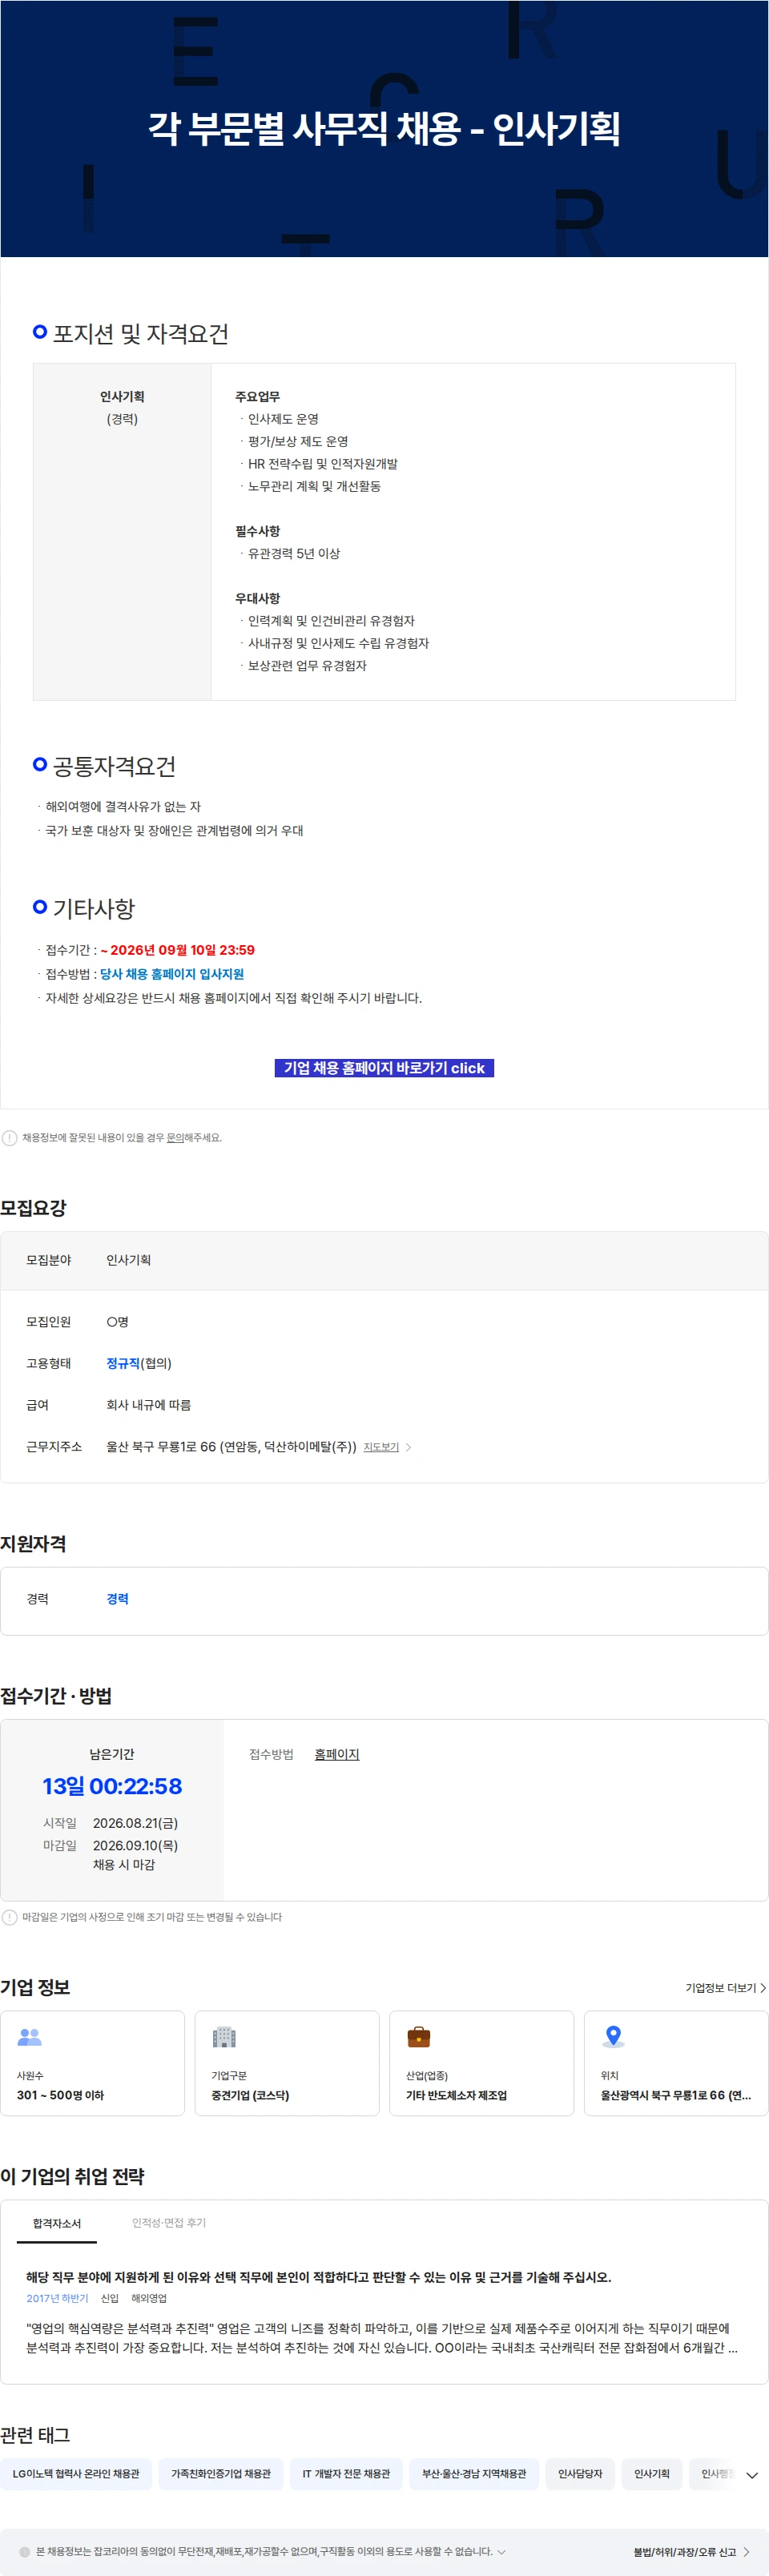
Task: Click the 기업 채용 홈페이지 바로가기 click button
Action: (384, 1068)
